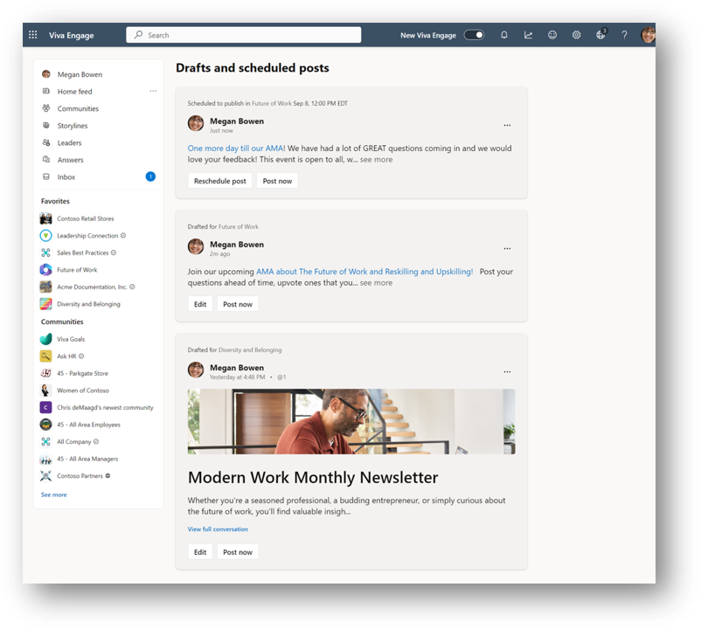Expand communities list with See more
701x629 pixels.
(53, 494)
